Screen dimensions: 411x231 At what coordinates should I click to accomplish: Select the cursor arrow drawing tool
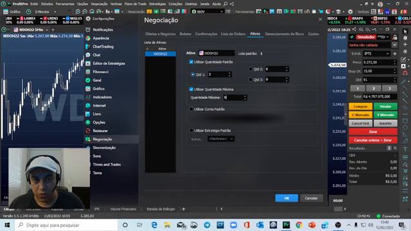point(405,31)
